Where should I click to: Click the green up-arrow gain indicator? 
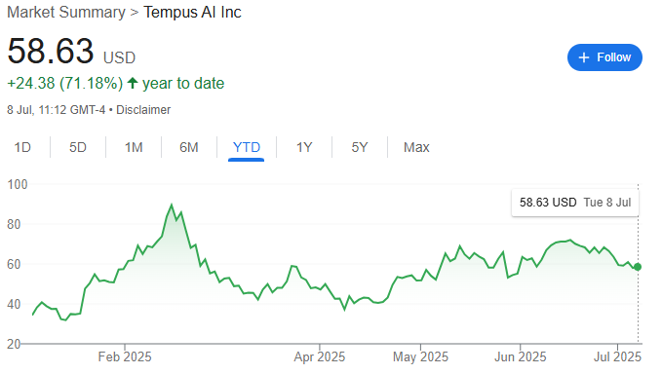133,83
